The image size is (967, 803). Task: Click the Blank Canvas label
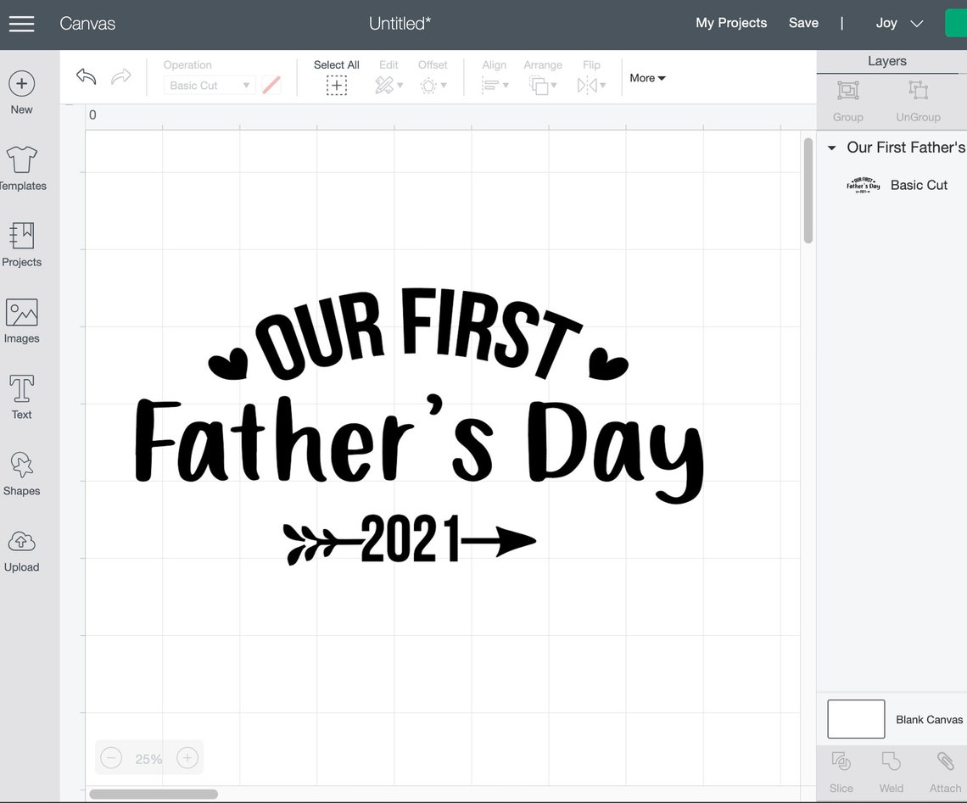(929, 720)
